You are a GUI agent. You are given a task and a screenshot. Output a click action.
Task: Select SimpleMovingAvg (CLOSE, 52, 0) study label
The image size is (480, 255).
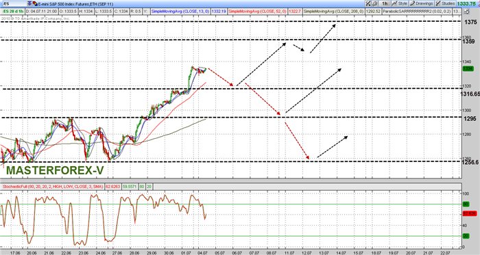point(258,12)
